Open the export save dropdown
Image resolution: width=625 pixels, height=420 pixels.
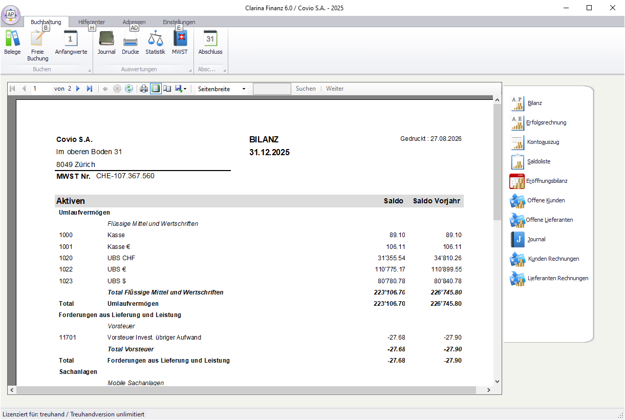coord(181,89)
